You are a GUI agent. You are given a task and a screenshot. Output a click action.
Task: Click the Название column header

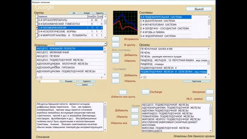pos(63,16)
